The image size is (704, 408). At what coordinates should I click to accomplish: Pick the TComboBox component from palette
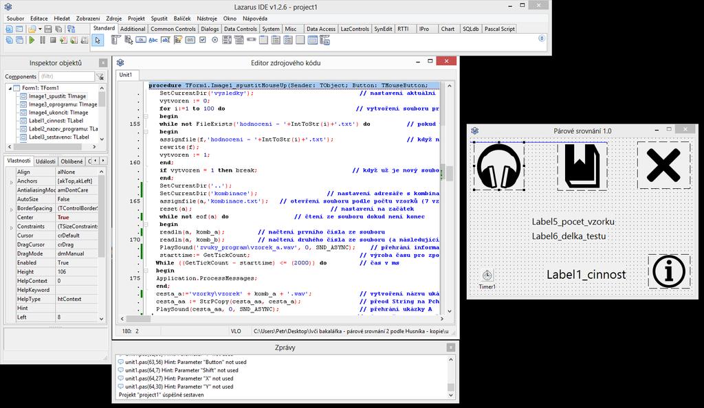pos(239,40)
